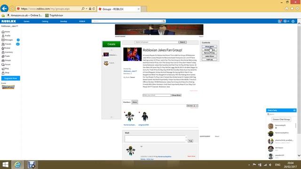Open the browser Home icon at top right

tap(286, 8)
